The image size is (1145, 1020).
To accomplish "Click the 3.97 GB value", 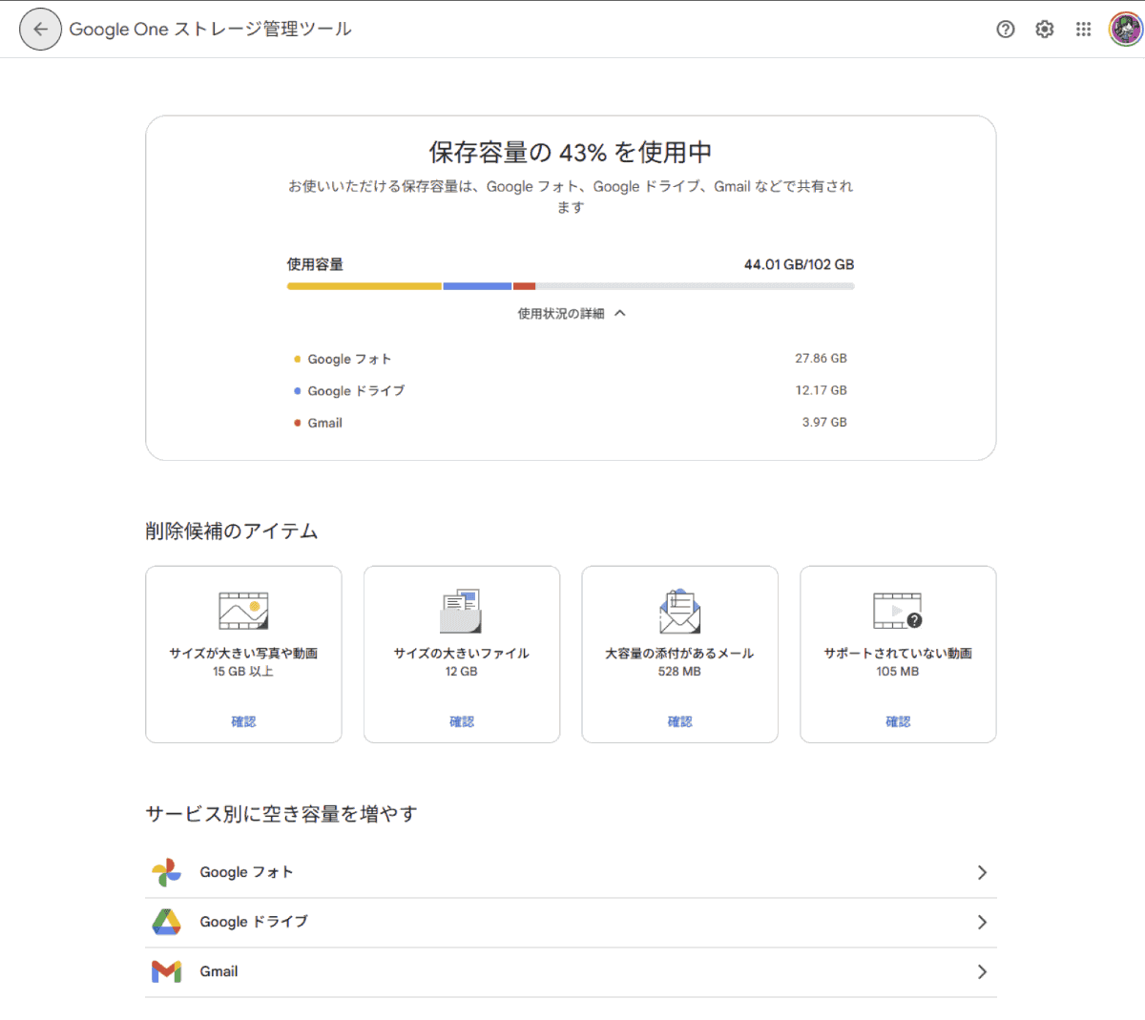I will (x=824, y=422).
